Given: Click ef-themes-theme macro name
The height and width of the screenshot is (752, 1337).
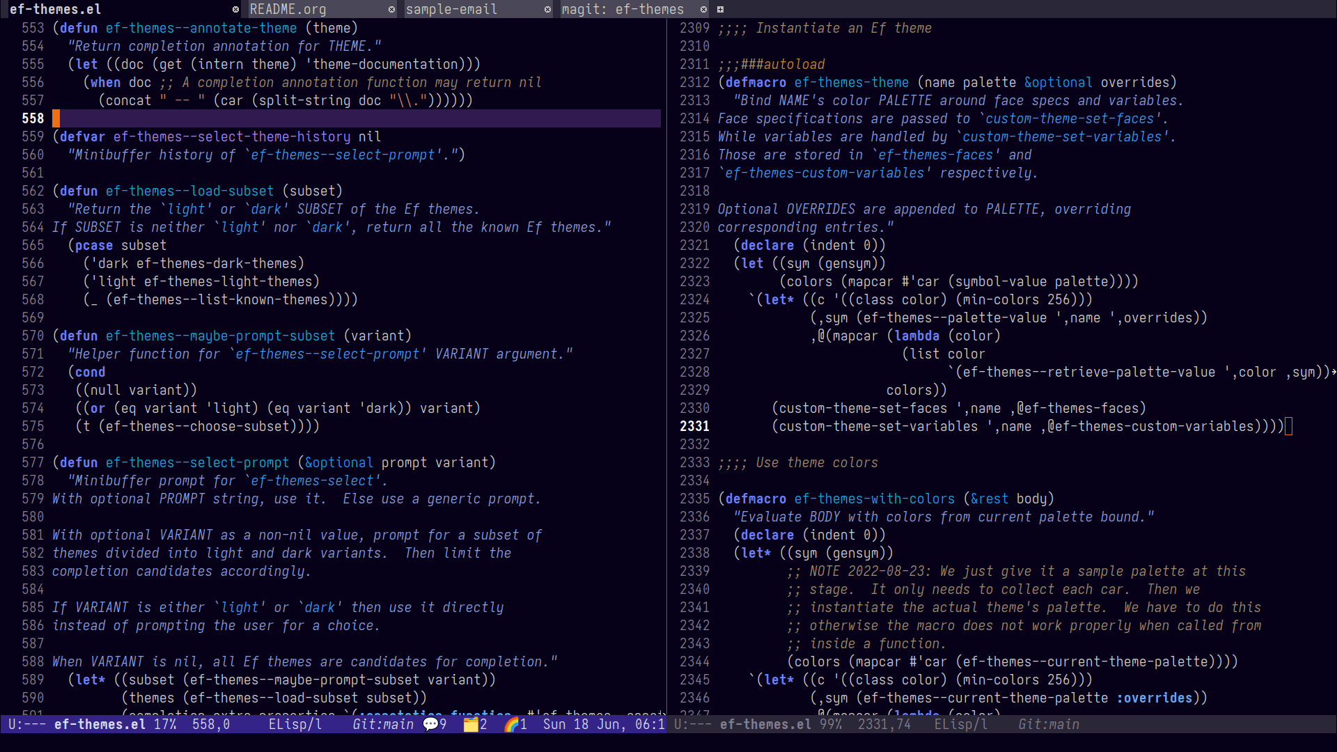Looking at the screenshot, I should click(852, 82).
